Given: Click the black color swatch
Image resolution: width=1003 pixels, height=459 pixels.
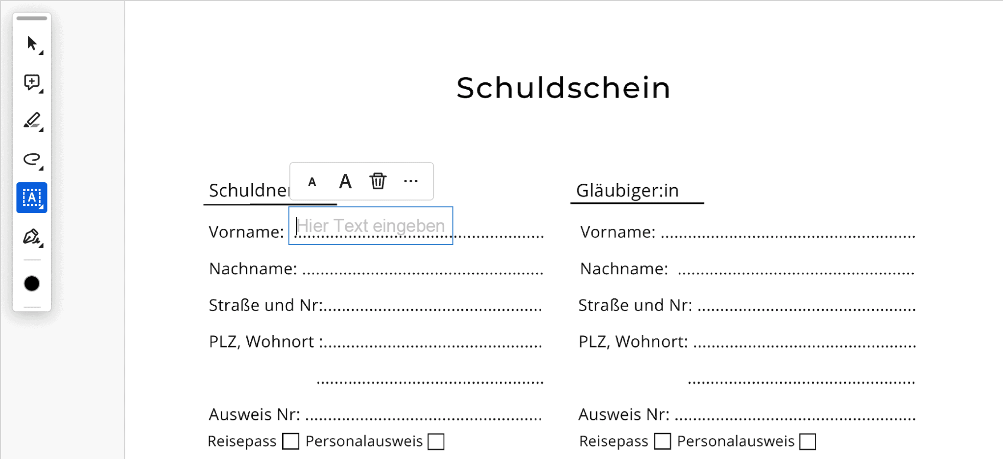Looking at the screenshot, I should [32, 284].
